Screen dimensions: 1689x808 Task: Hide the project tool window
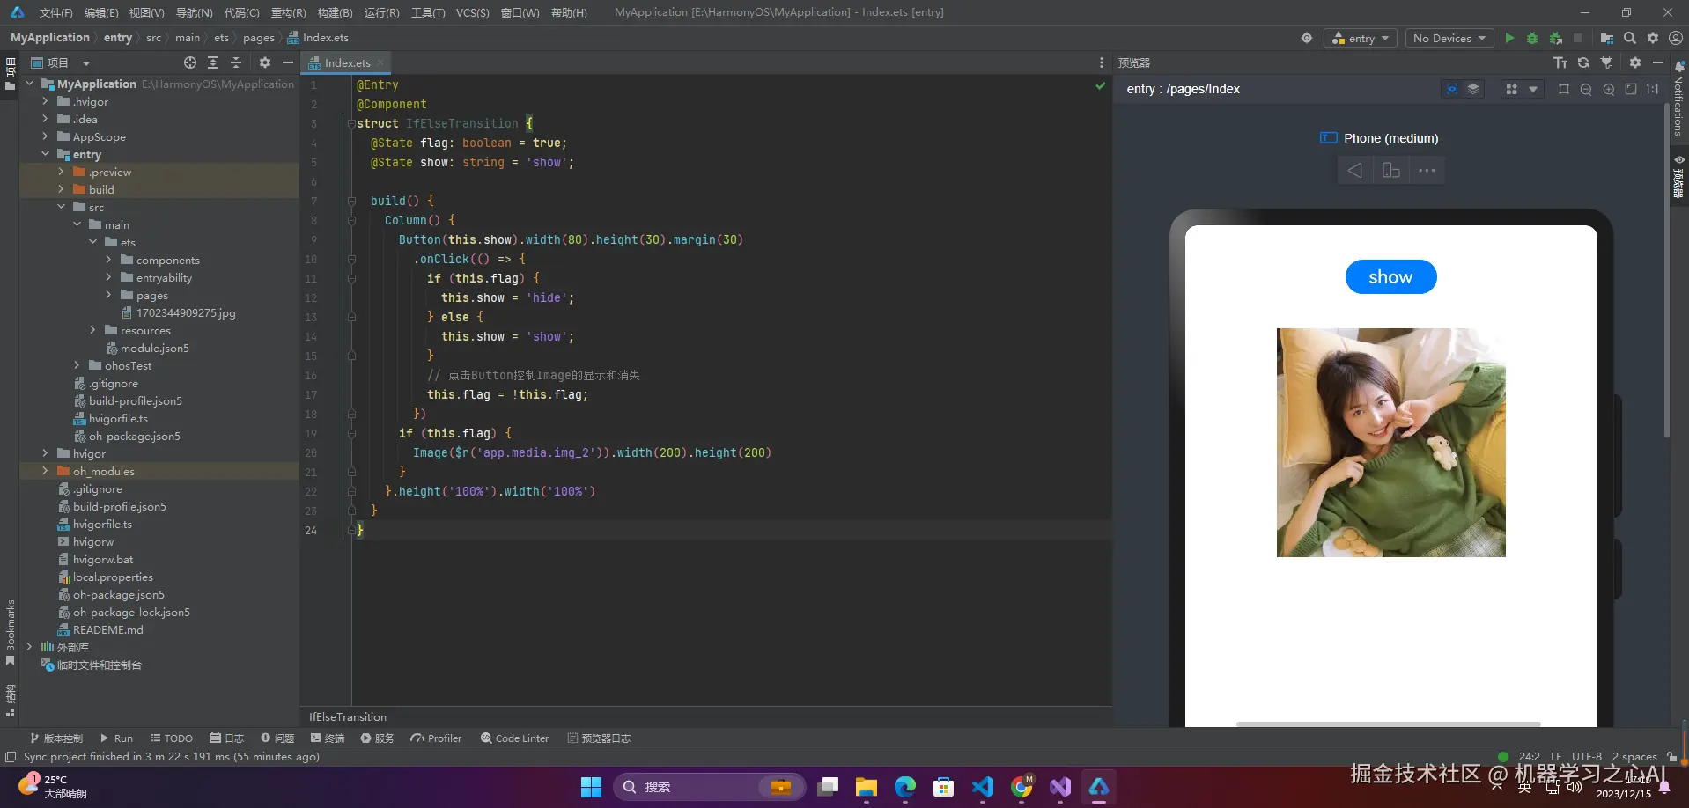(287, 62)
